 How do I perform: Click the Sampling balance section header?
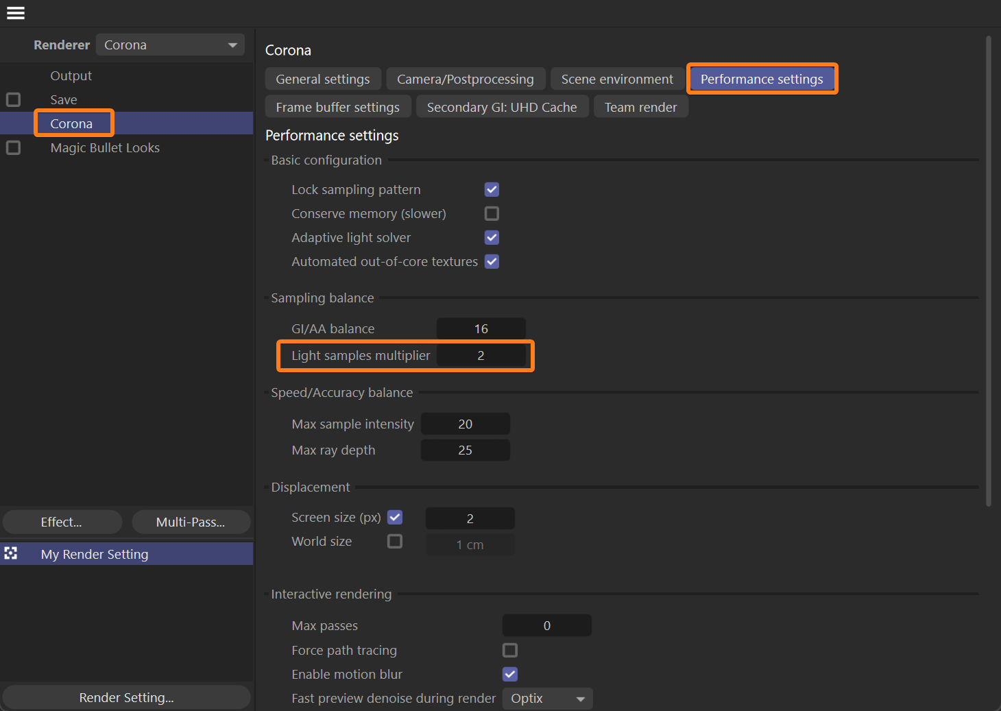pyautogui.click(x=322, y=298)
